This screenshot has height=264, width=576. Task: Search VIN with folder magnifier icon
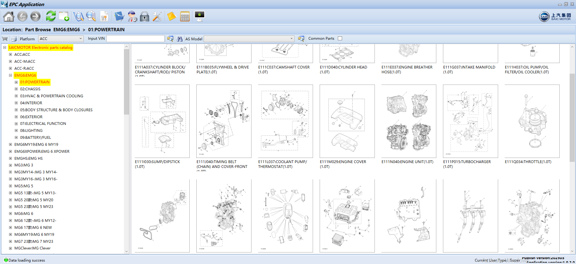170,39
